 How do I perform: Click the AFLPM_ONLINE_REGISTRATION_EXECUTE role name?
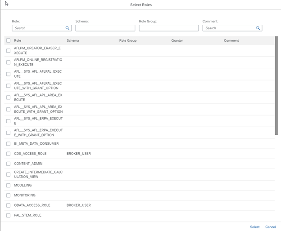(x=38, y=62)
